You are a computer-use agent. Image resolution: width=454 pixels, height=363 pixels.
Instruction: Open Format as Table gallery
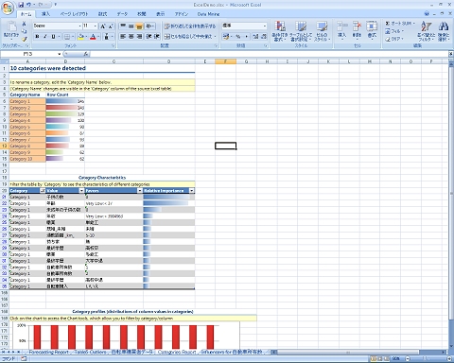301,31
